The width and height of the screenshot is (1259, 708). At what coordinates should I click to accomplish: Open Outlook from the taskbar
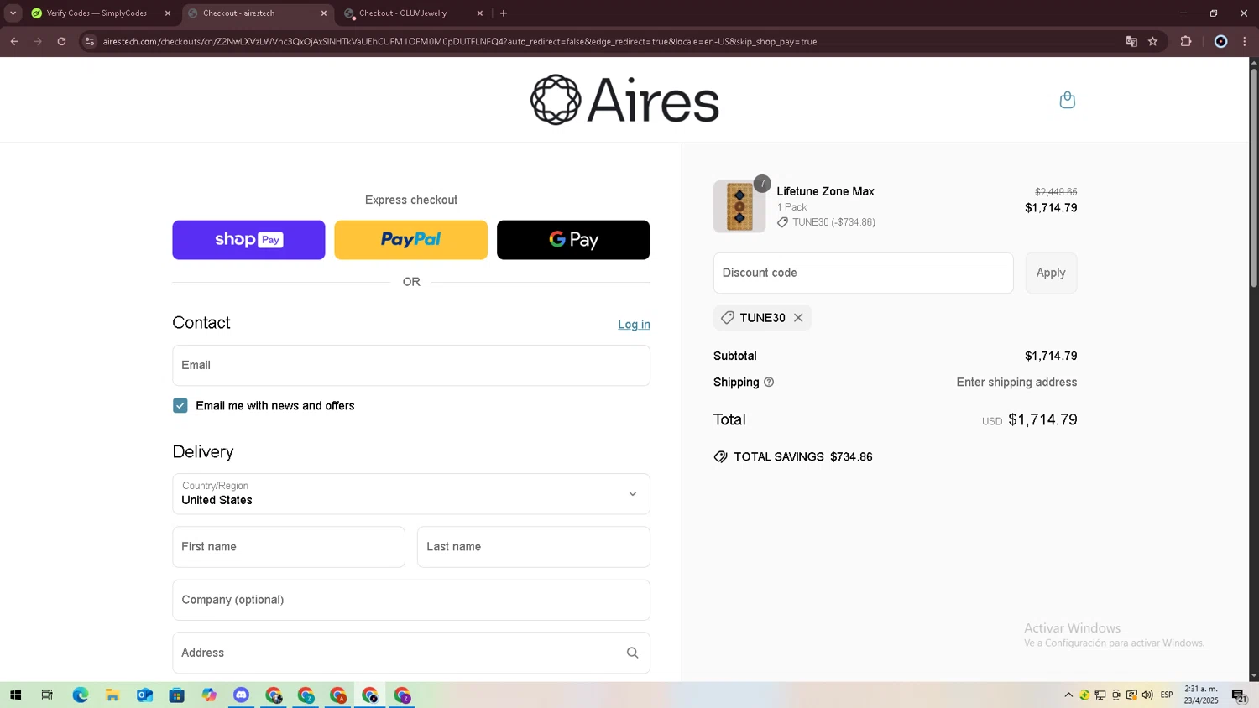144,695
